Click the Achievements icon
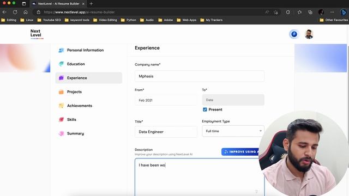Viewport: 349px width, 196px height. [x=61, y=106]
